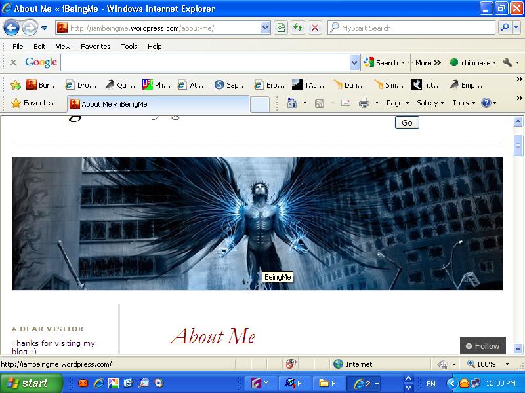Screen dimensions: 525x393
Task: Open the Page command menu
Action: pos(398,103)
